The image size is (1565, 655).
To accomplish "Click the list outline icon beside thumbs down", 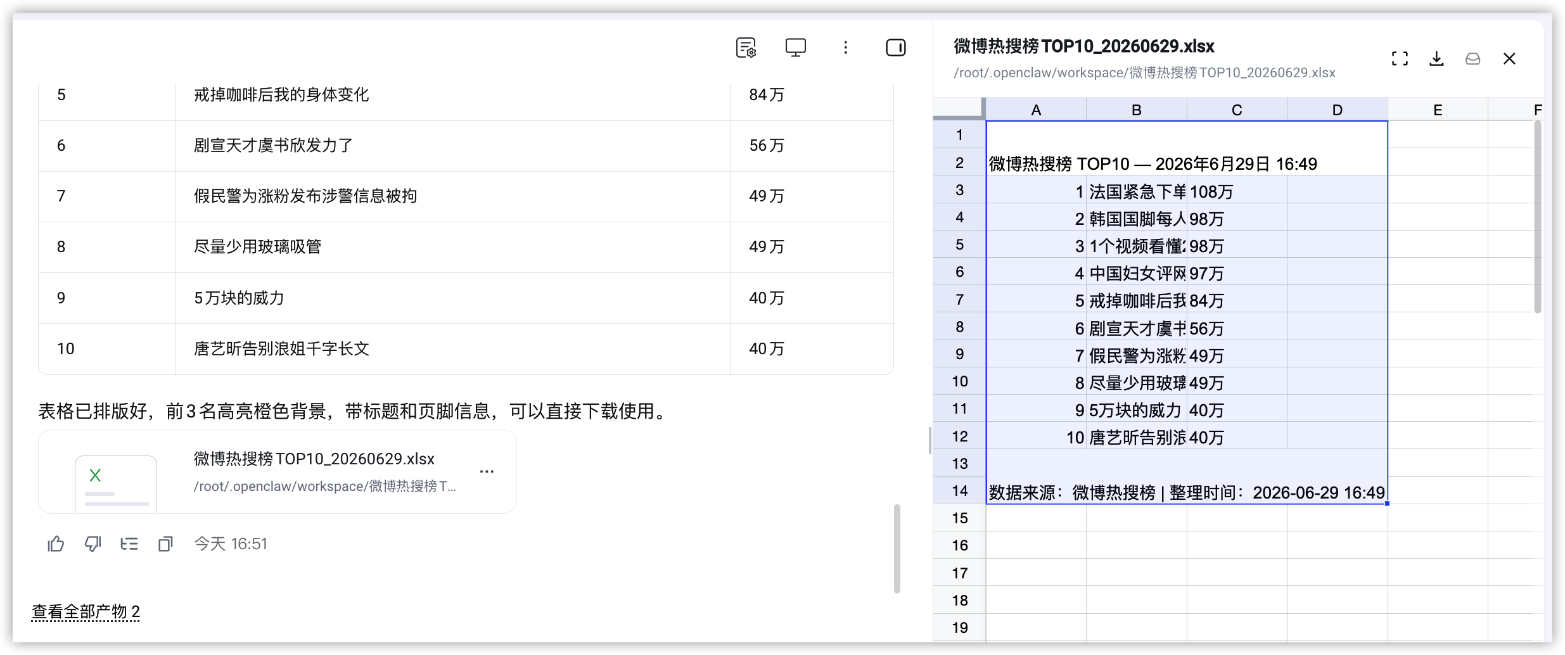I will point(129,544).
